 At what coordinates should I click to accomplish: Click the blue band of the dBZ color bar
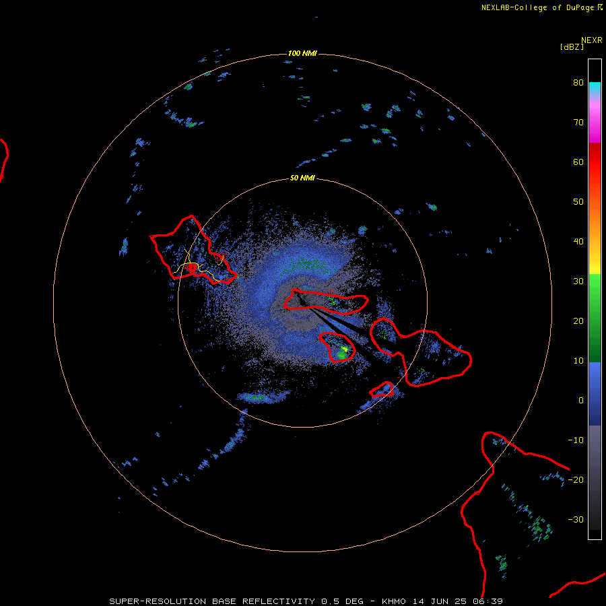(x=595, y=394)
